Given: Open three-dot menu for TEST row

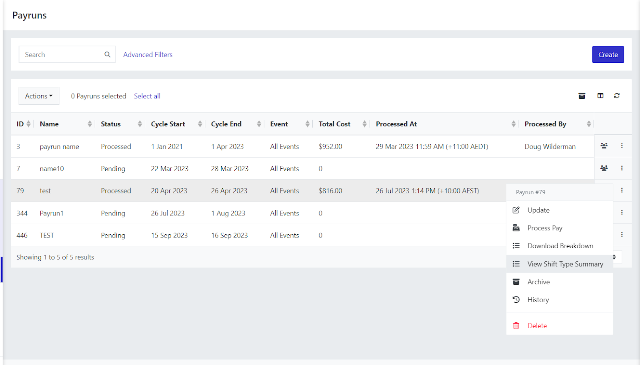Looking at the screenshot, I should pos(622,235).
